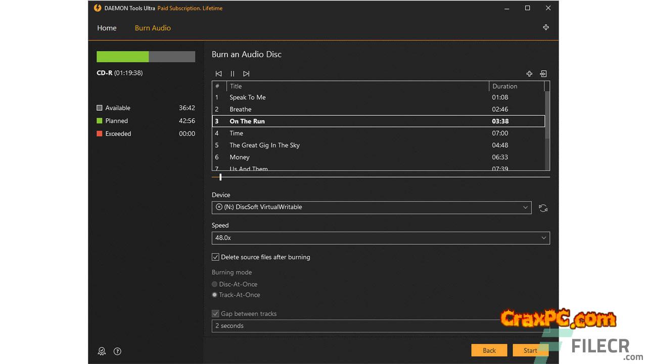Switch to the Home tab
Screen dimensions: 647x364
coord(107,28)
